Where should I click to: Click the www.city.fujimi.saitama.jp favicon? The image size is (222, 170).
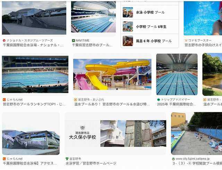[173, 159]
